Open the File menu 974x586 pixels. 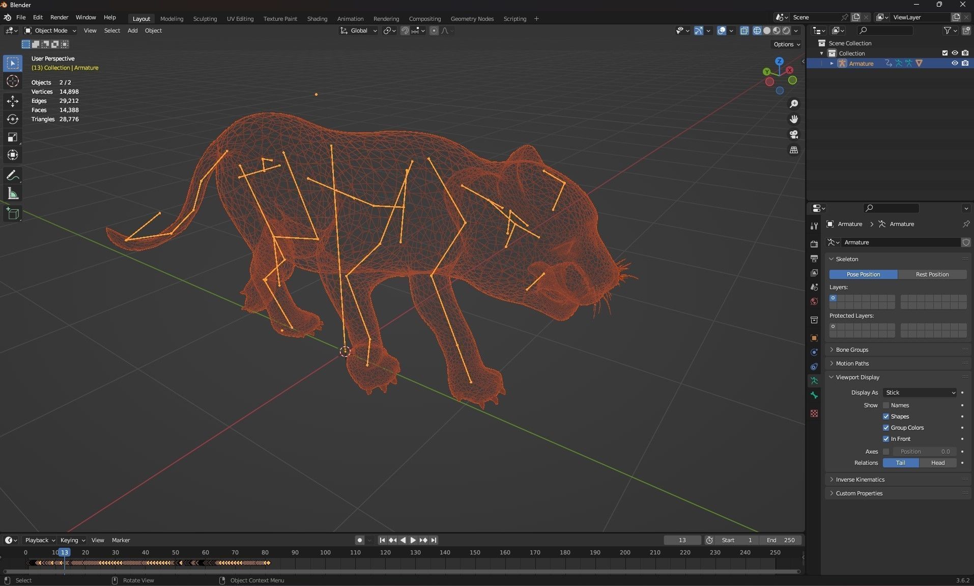(x=21, y=17)
